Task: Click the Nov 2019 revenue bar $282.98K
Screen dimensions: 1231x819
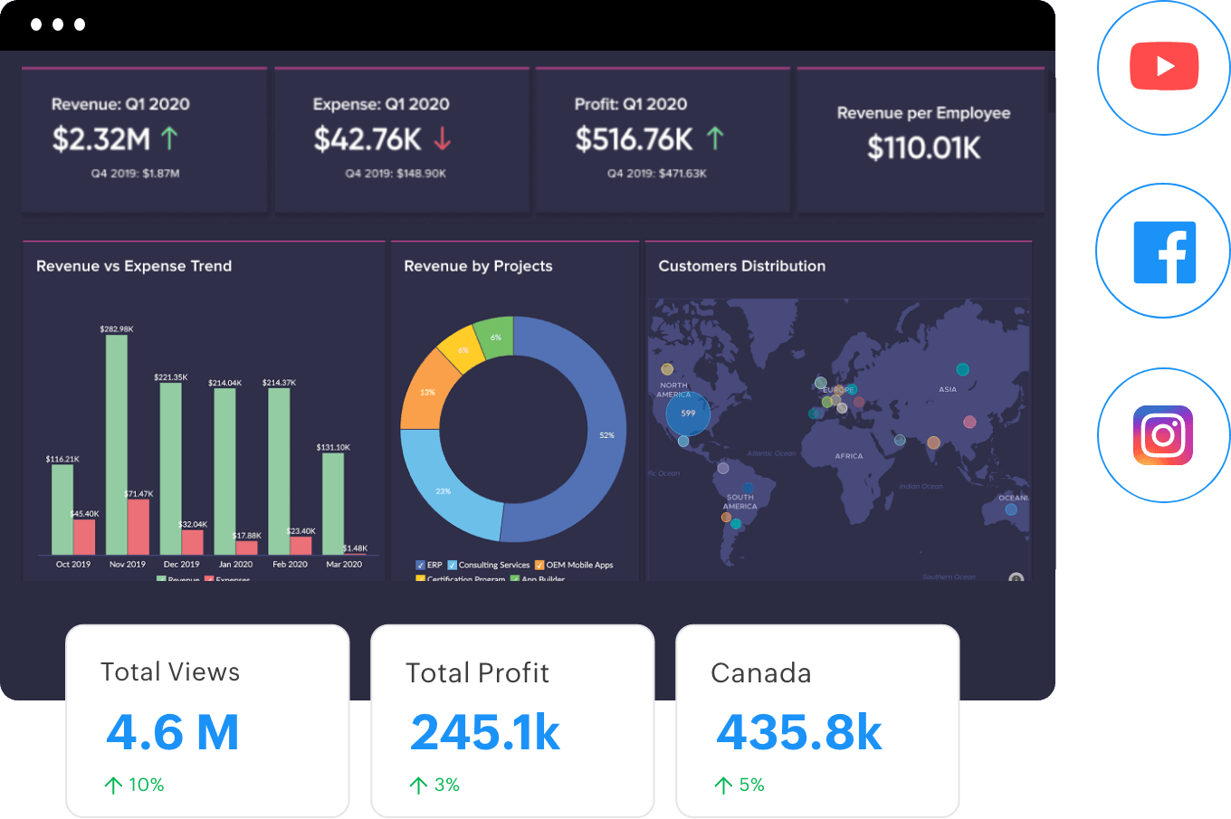Action: 117,444
